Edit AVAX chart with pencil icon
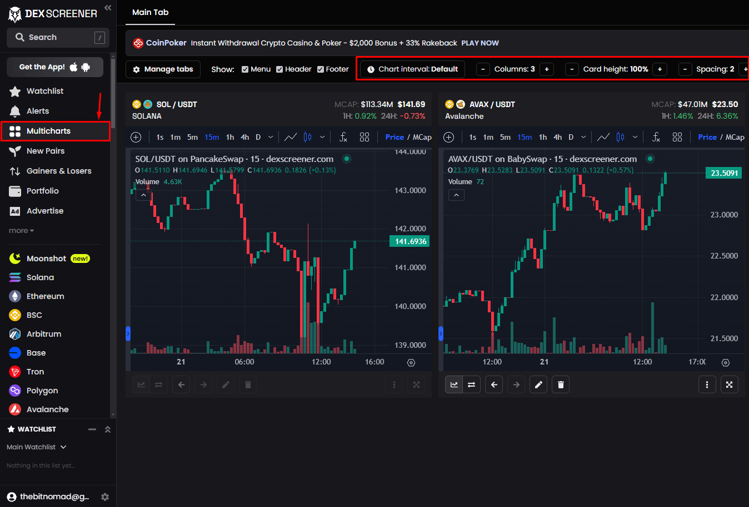The height and width of the screenshot is (507, 749). pos(538,384)
